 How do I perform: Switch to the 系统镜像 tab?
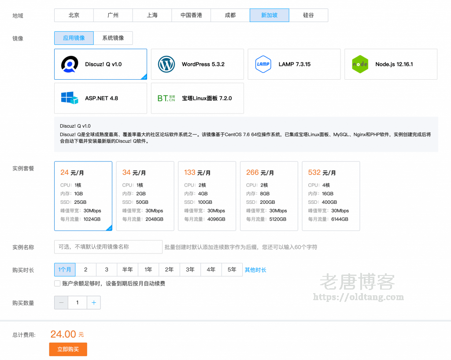[113, 38]
